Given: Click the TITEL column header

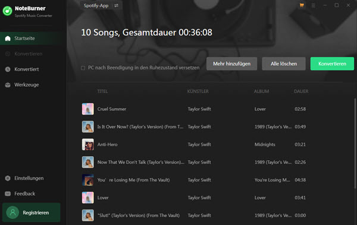Looking at the screenshot, I should click(x=102, y=91).
